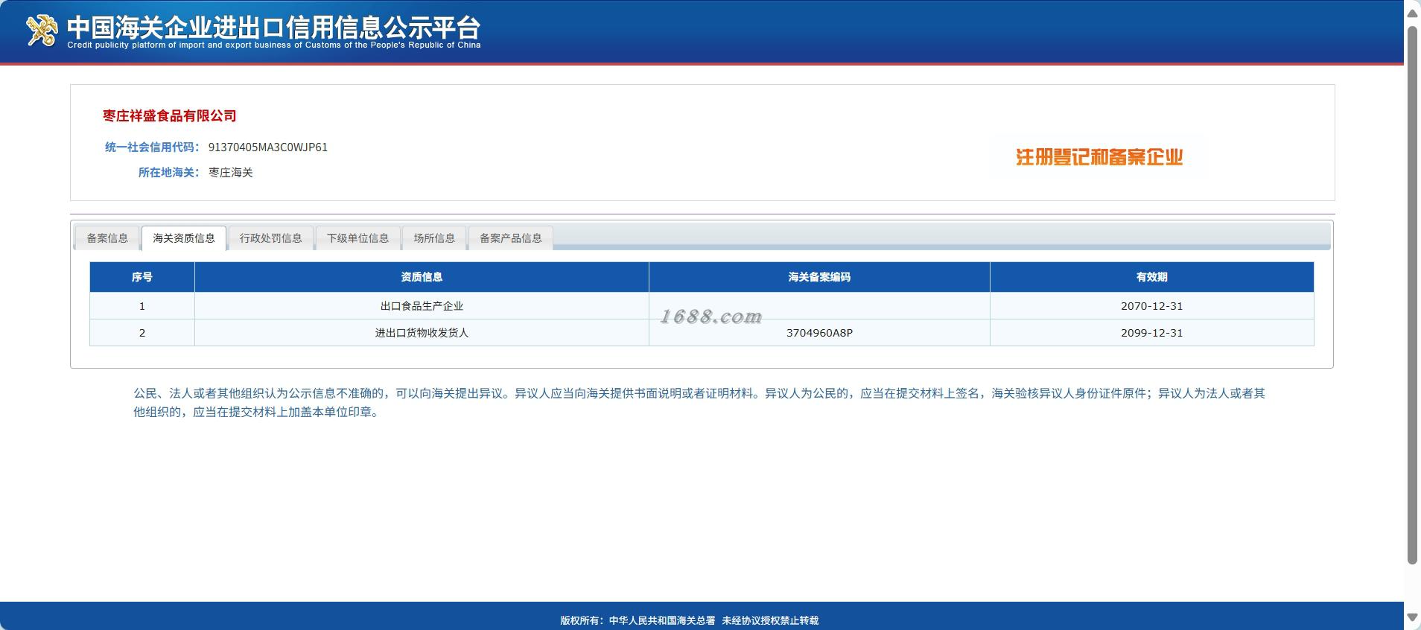
Task: Click customs code 3704960A8P
Action: pyautogui.click(x=819, y=333)
